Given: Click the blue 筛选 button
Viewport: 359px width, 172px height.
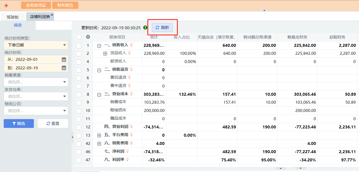Looking at the screenshot, I should pos(19,124).
